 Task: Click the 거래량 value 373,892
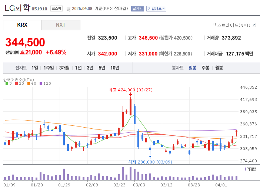click(x=231, y=38)
